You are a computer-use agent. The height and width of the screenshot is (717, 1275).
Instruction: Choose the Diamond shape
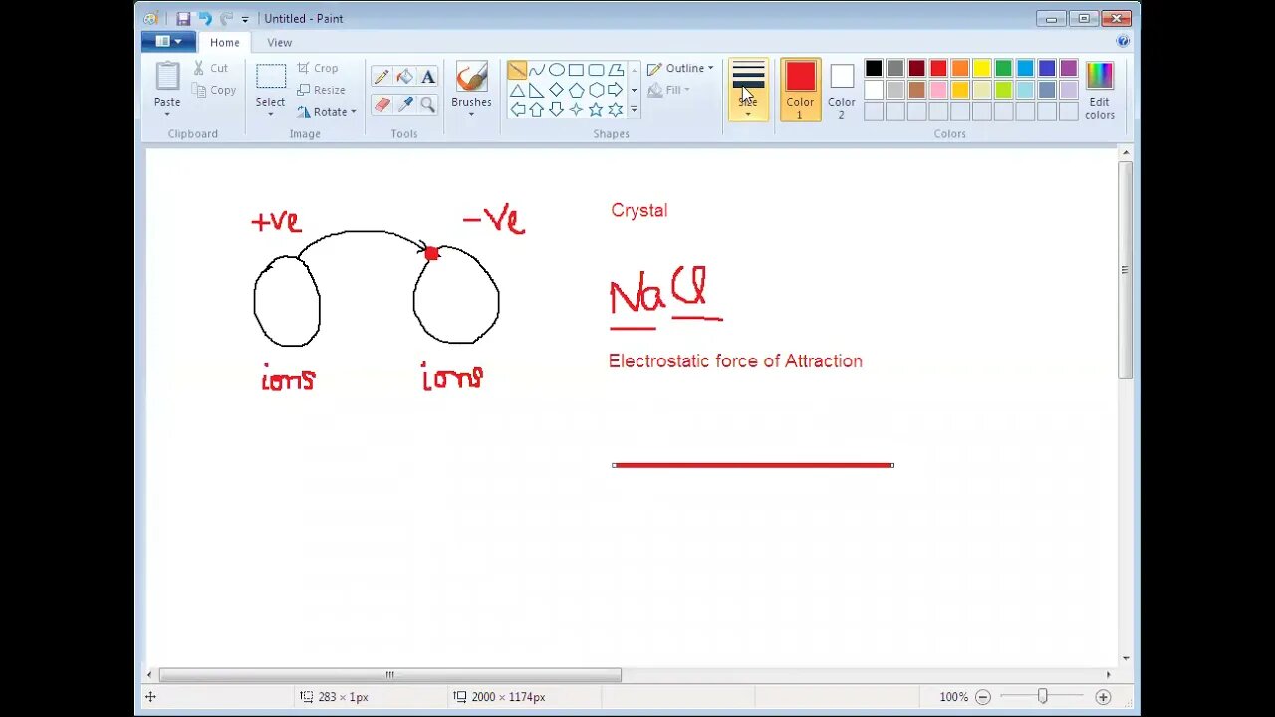[x=557, y=90]
